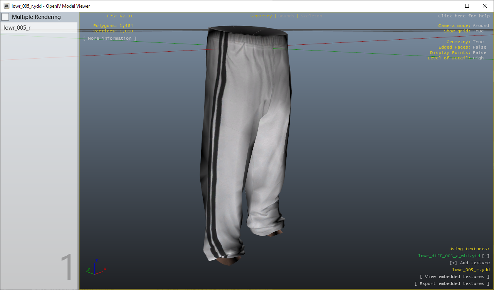This screenshot has height=290, width=494.
Task: Open the Click here for help link
Action: (x=464, y=16)
